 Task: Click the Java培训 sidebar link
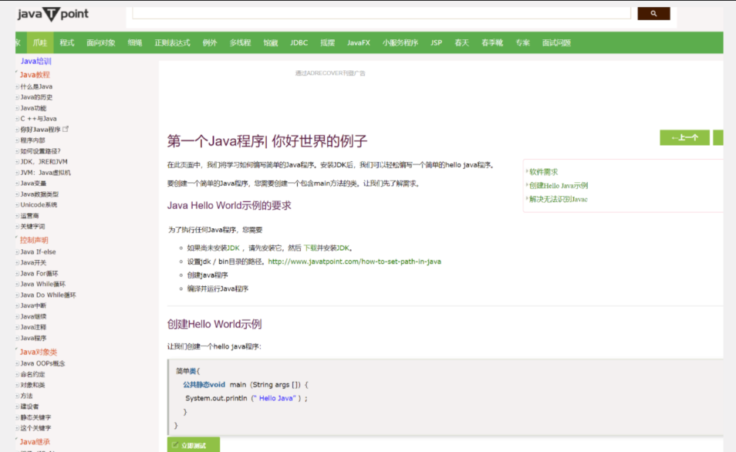(35, 61)
